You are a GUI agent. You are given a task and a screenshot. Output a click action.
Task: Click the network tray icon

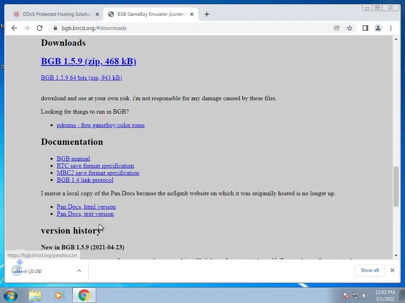pyautogui.click(x=356, y=296)
